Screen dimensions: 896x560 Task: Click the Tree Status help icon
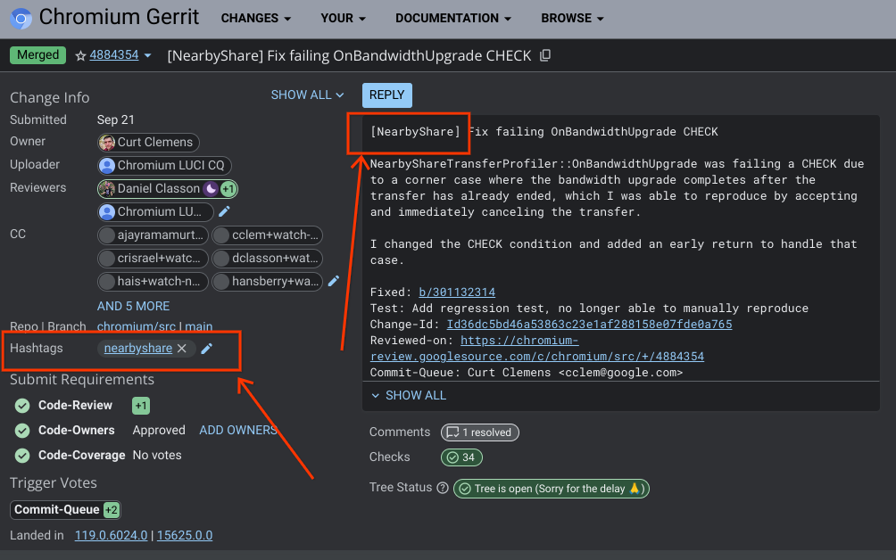[x=441, y=488]
